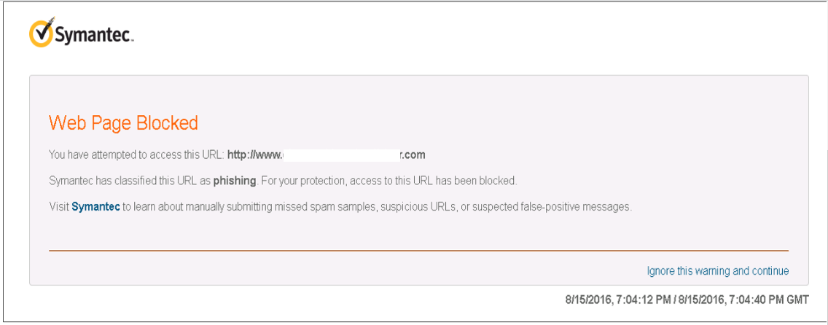Click the word "Visit" before the Symantec link
The height and width of the screenshot is (325, 828).
click(59, 207)
